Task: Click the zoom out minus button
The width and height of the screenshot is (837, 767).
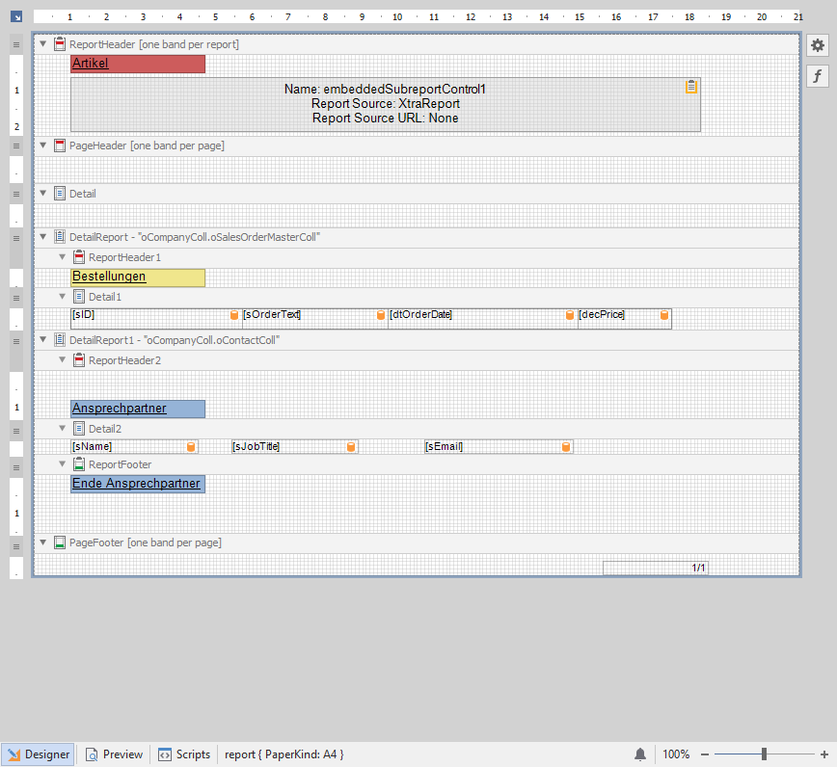Action: click(705, 754)
